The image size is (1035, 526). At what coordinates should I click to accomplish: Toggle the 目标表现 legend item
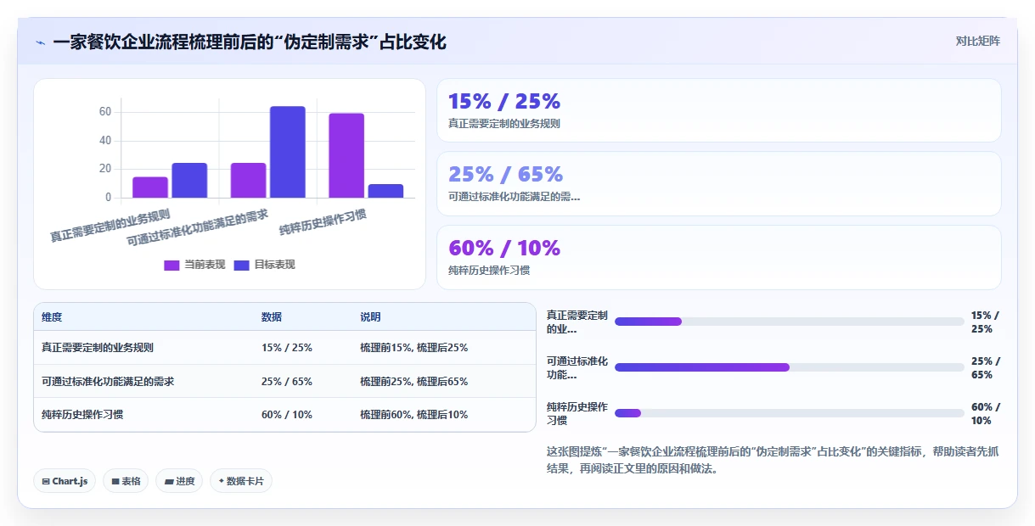click(x=264, y=265)
